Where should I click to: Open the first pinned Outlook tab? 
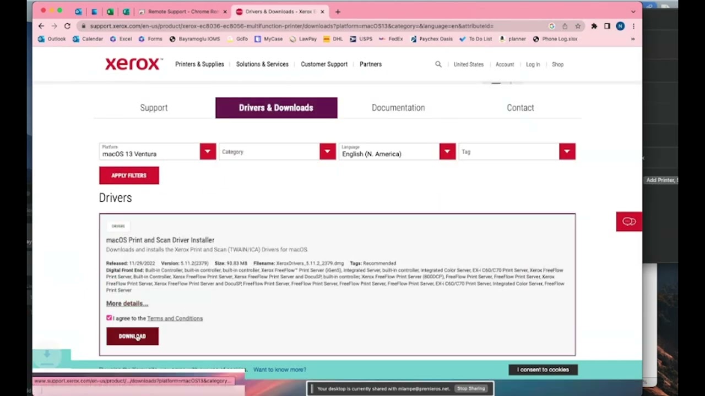(78, 12)
